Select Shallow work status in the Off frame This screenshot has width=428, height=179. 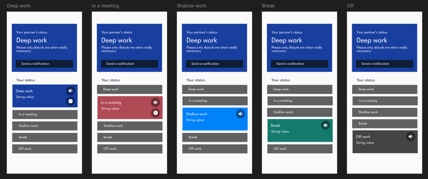(385, 112)
